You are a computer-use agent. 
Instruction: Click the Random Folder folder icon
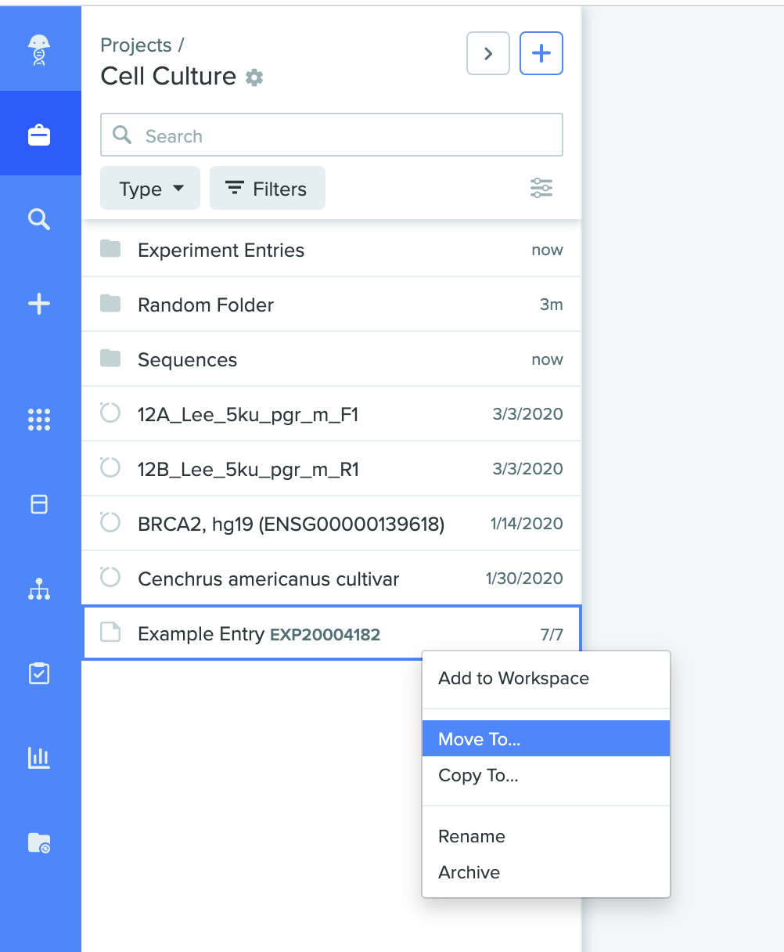tap(110, 305)
